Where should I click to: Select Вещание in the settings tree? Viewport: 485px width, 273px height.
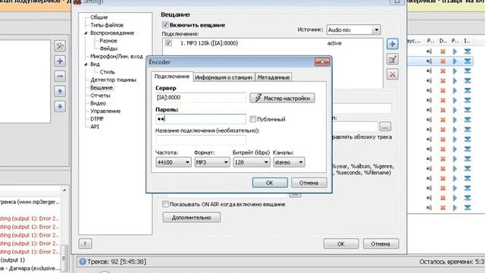101,88
